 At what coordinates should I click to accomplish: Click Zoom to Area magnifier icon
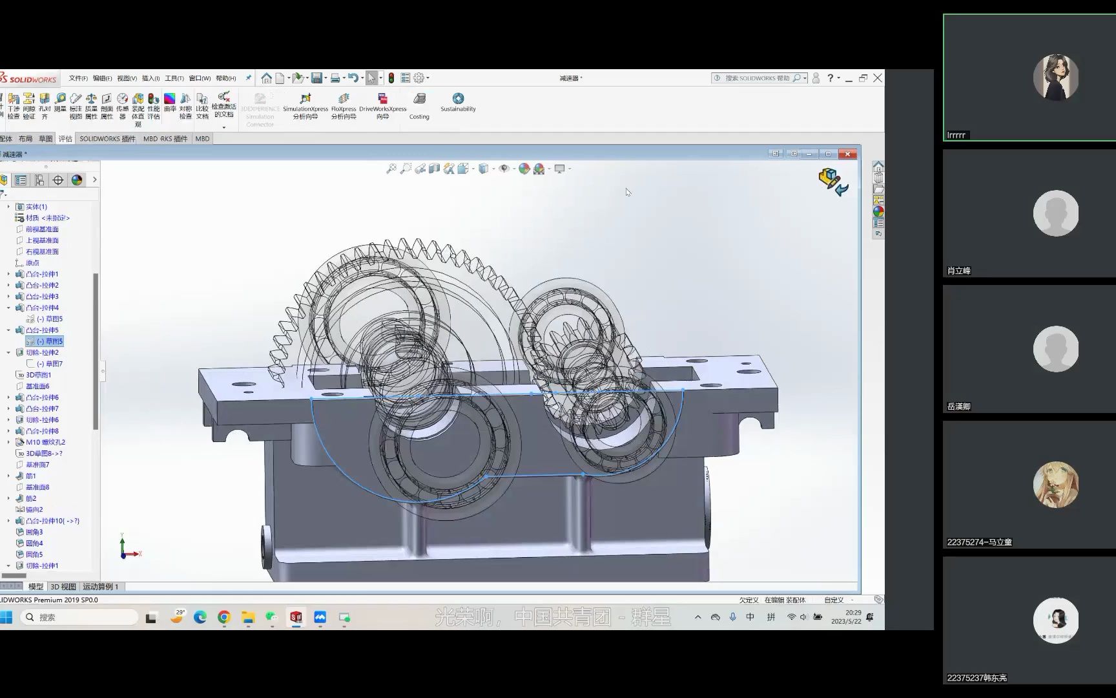[x=406, y=169]
